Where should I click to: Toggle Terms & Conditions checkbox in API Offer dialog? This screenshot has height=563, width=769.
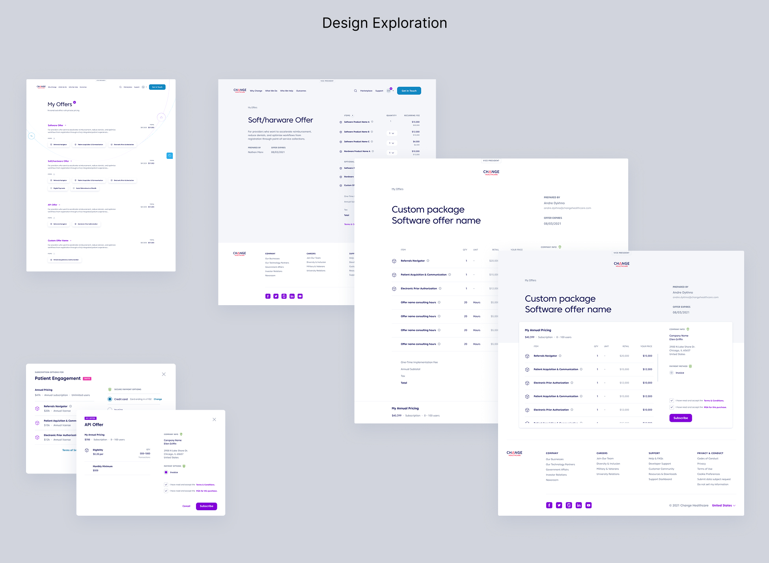tap(166, 485)
